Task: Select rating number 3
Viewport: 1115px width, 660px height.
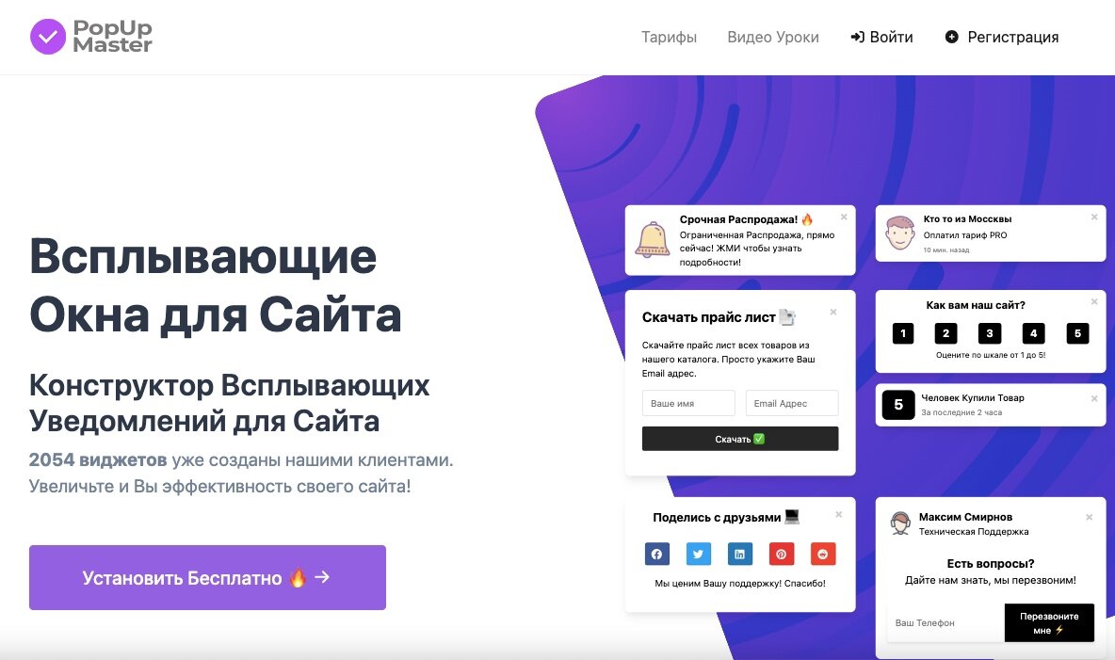Action: point(990,333)
